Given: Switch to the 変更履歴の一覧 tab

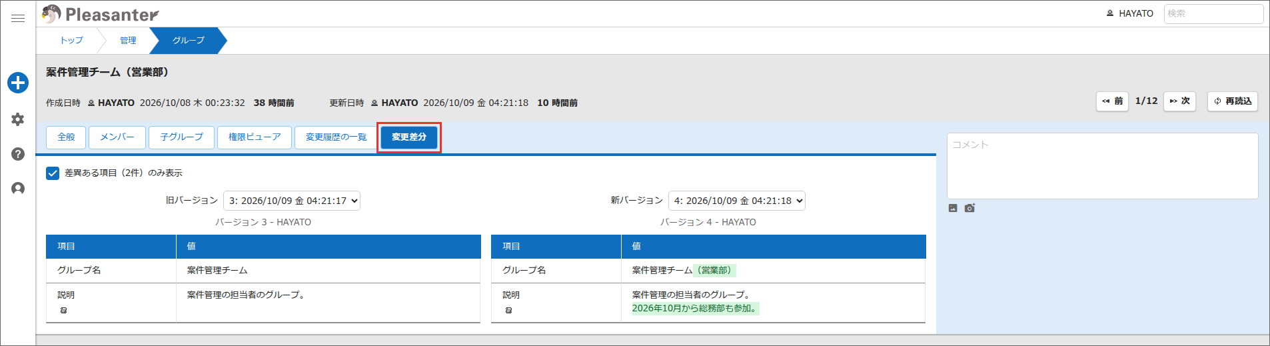Looking at the screenshot, I should click(x=336, y=137).
